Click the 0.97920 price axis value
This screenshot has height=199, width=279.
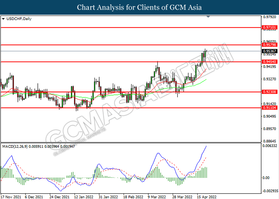pyautogui.click(x=269, y=17)
